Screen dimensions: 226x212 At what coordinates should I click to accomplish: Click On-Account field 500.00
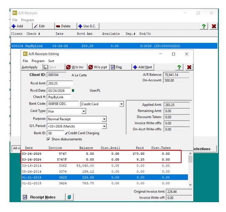coord(176,81)
